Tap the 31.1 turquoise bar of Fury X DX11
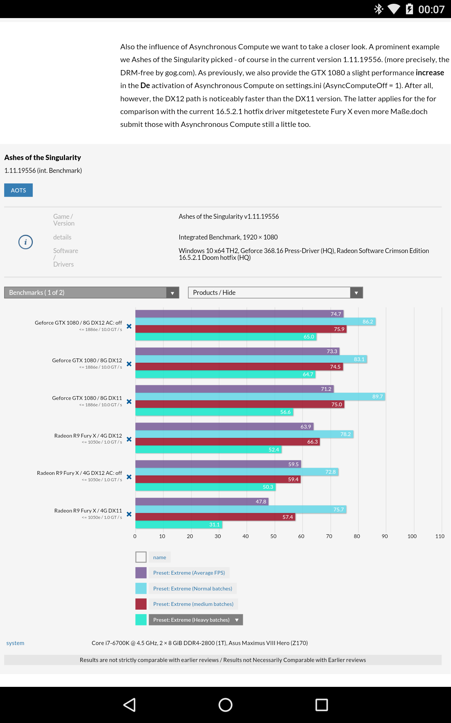The height and width of the screenshot is (723, 451). pyautogui.click(x=179, y=525)
